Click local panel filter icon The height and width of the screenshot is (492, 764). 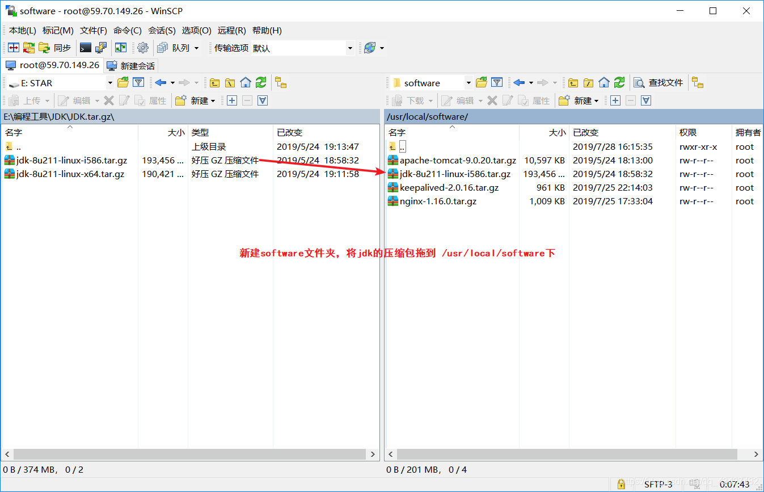tap(138, 83)
